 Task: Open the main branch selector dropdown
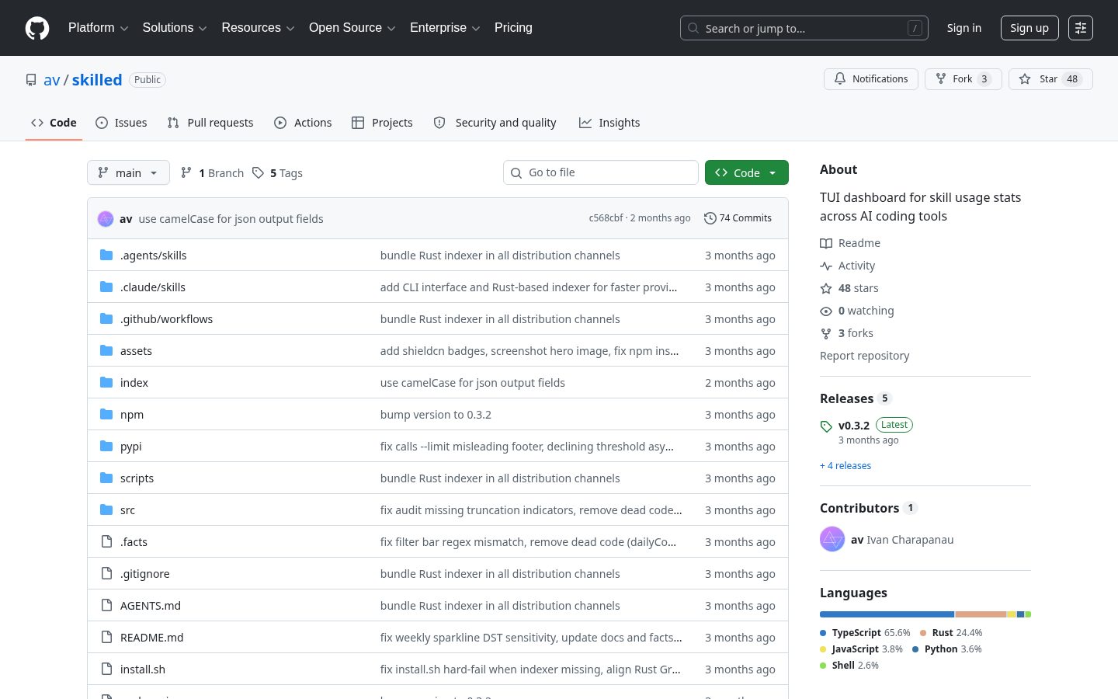pos(128,172)
